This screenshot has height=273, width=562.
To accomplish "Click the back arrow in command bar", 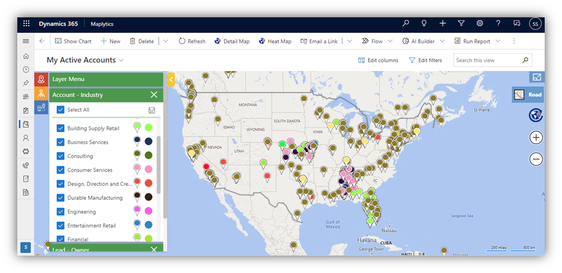I will point(42,41).
